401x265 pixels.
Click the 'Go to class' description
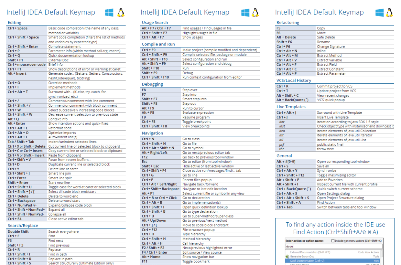[x=191, y=139]
